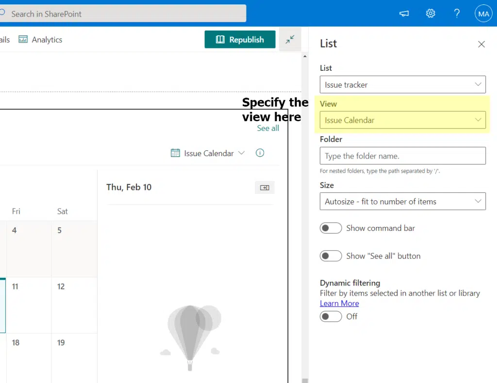
Task: Open the Issue Calendar view switcher dropdown
Action: tap(208, 153)
